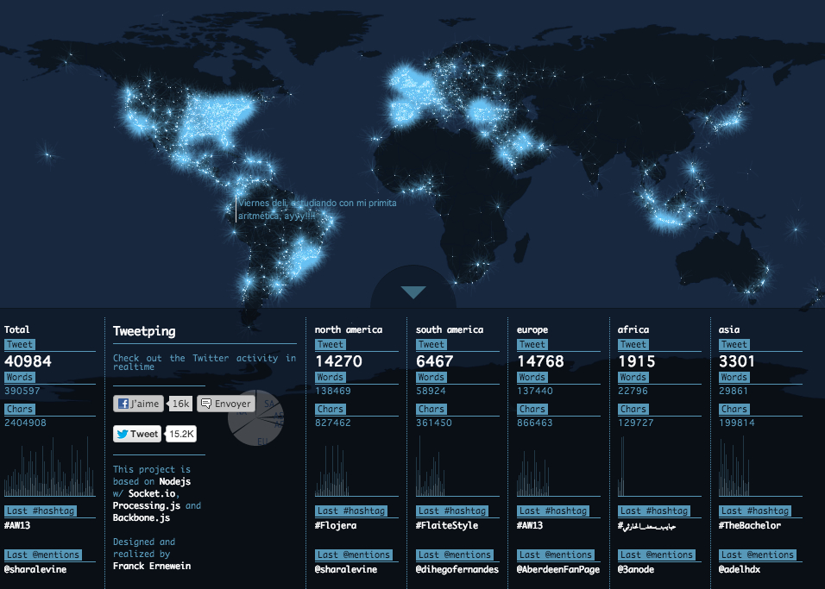Select africa words value 22796
The width and height of the screenshot is (825, 589).
point(633,391)
